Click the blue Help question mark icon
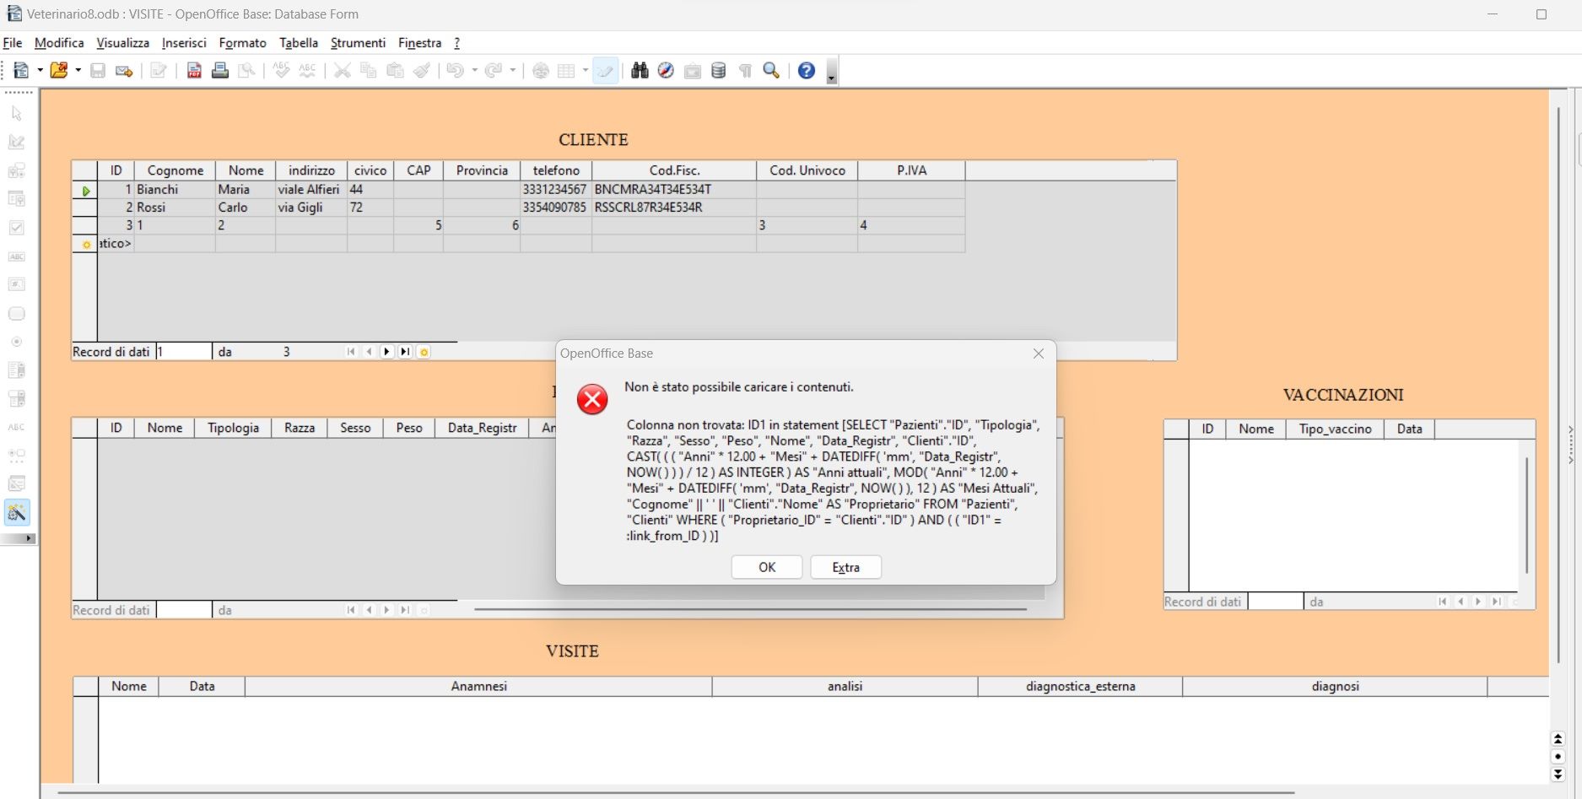The width and height of the screenshot is (1582, 799). pyautogui.click(x=807, y=71)
